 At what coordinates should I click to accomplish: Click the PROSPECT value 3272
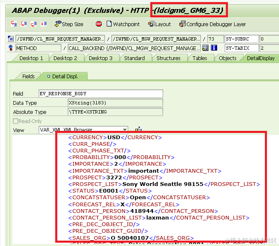pyautogui.click(x=114, y=178)
